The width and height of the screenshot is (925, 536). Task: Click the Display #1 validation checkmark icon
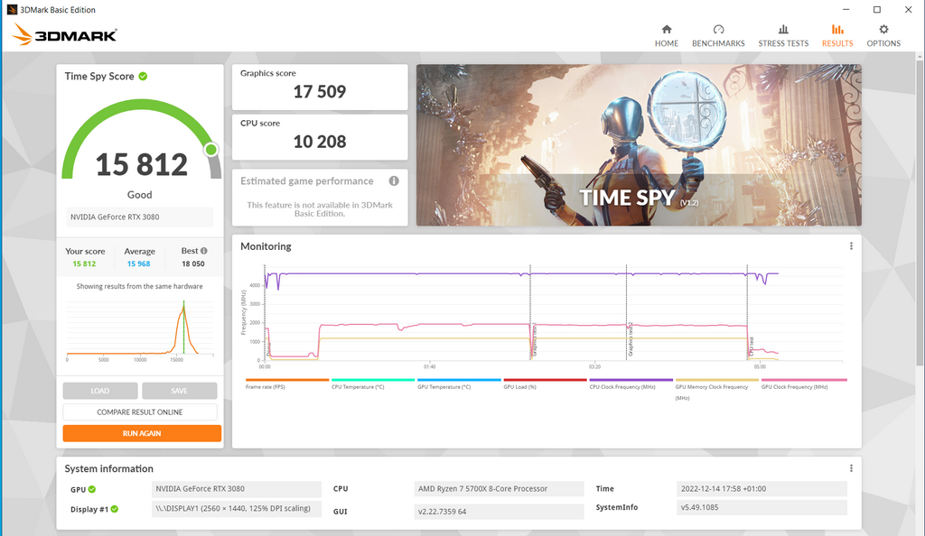point(115,509)
